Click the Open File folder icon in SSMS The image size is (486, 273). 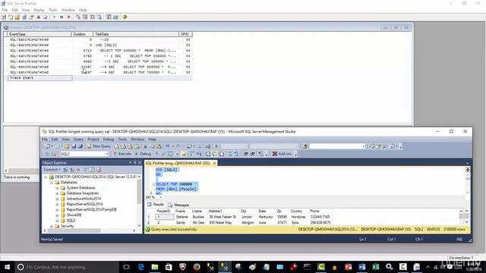(x=67, y=146)
